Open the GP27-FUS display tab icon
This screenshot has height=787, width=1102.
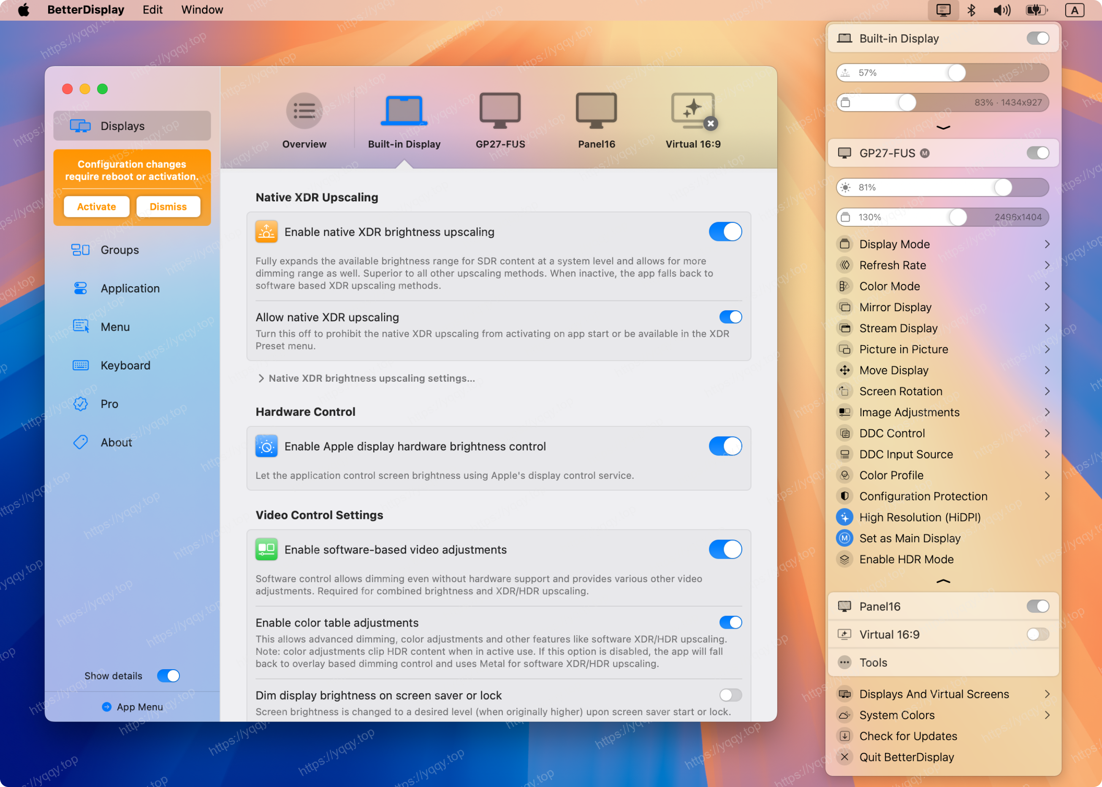pos(499,111)
